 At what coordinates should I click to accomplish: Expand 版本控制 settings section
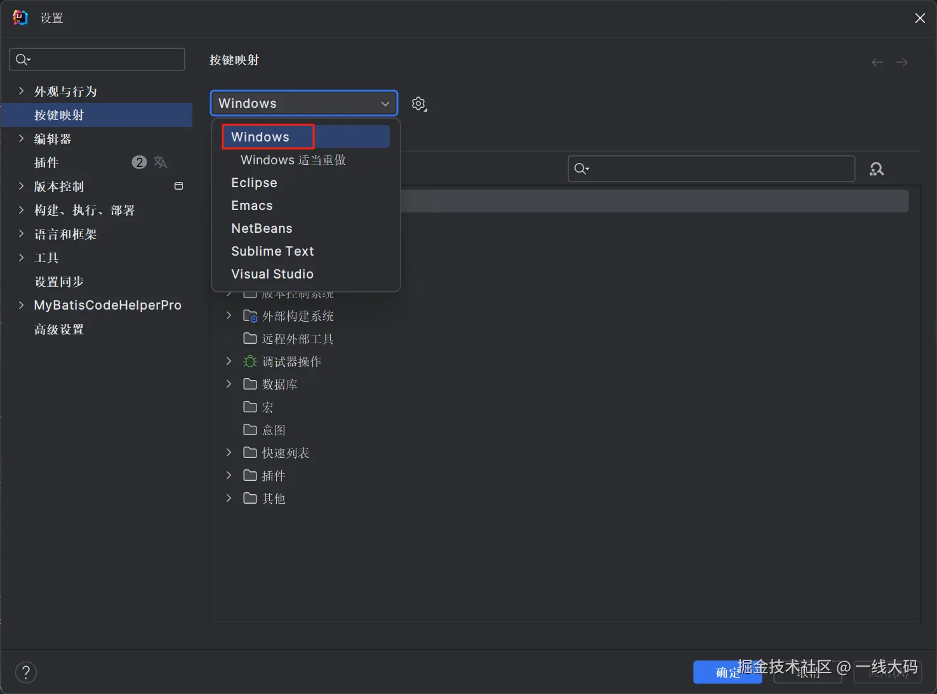[21, 187]
